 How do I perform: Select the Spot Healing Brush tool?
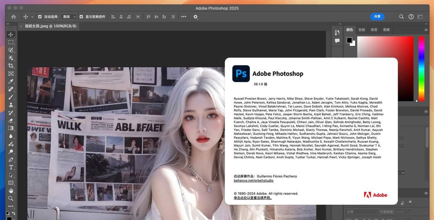(11, 89)
